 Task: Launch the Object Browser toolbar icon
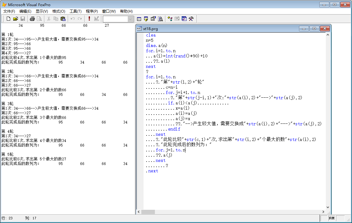click(x=177, y=19)
